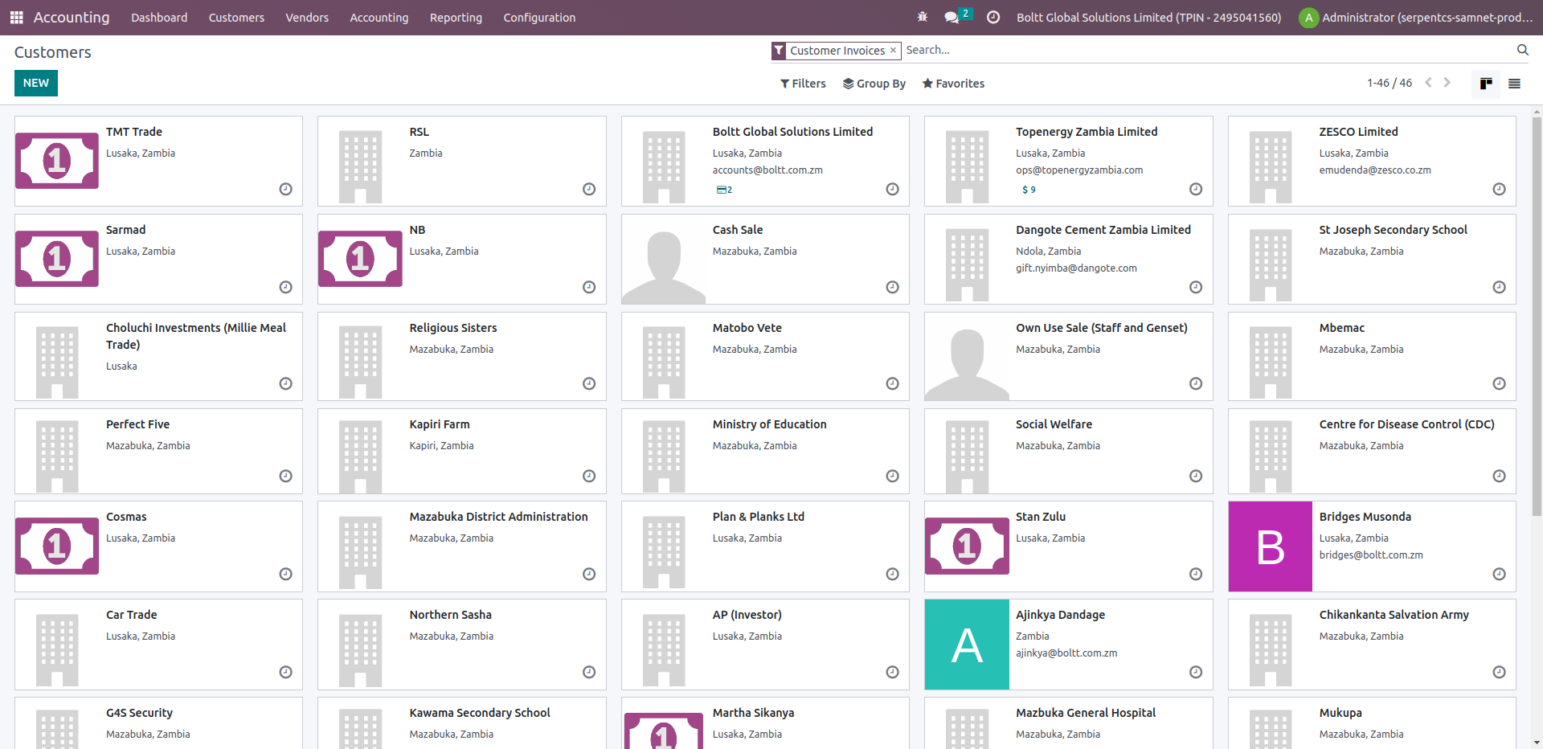1543x749 pixels.
Task: Open the Filters dropdown
Action: pos(803,84)
